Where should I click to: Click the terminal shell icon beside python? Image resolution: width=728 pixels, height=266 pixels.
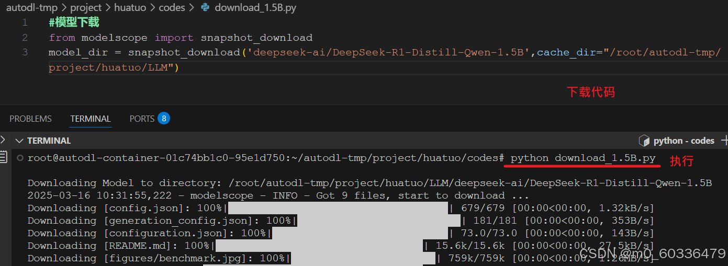(644, 141)
